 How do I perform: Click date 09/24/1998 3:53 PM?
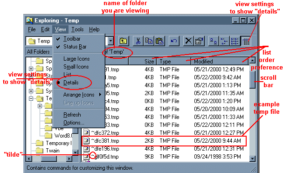click(217, 157)
